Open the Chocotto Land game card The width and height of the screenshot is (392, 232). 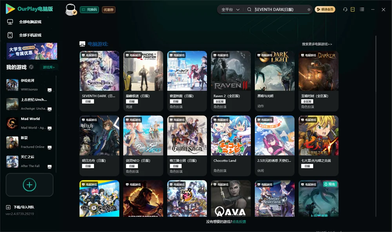coord(231,146)
